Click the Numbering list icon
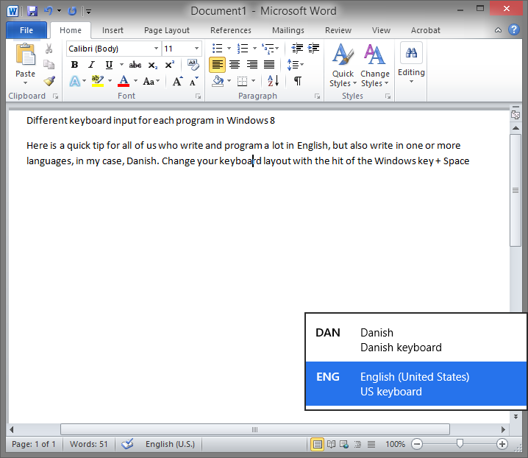 (x=243, y=49)
